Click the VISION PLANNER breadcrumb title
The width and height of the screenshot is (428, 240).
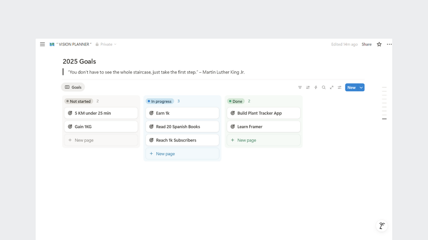74,44
